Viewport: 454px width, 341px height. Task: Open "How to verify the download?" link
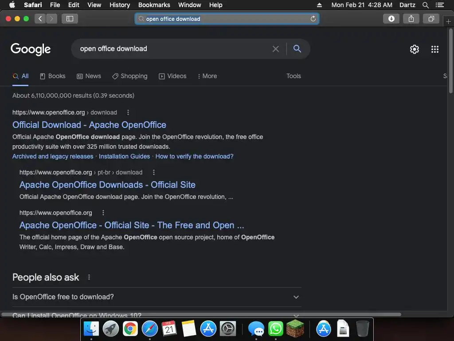click(x=194, y=157)
